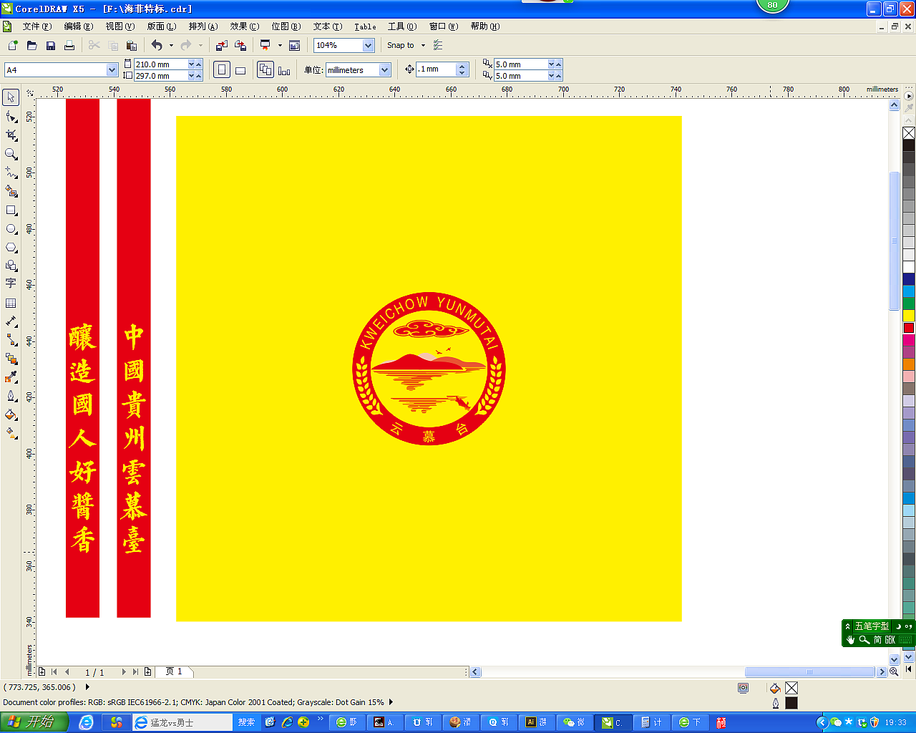
Task: Select the Dimension tool
Action: [x=11, y=321]
